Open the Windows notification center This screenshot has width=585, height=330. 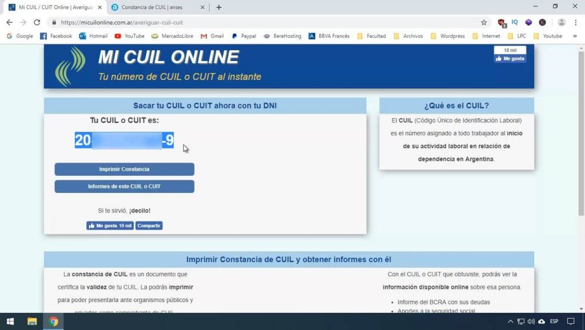coord(571,321)
